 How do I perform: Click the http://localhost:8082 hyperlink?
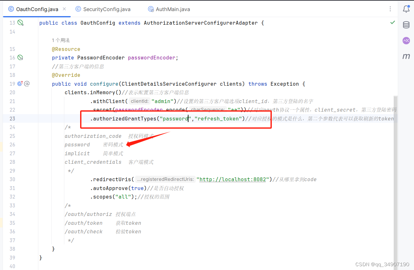[x=232, y=179]
